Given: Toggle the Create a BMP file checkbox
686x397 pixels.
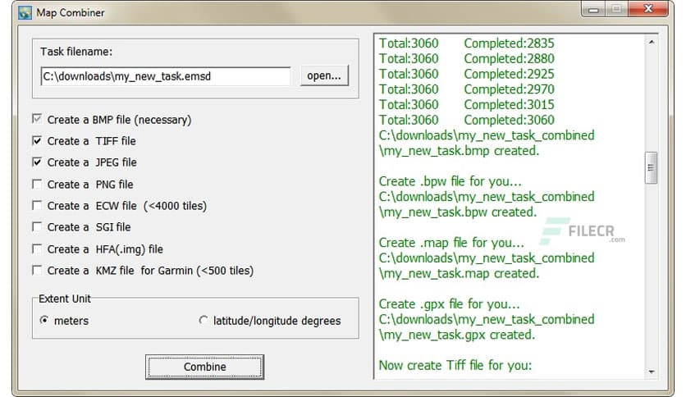Looking at the screenshot, I should 37,119.
